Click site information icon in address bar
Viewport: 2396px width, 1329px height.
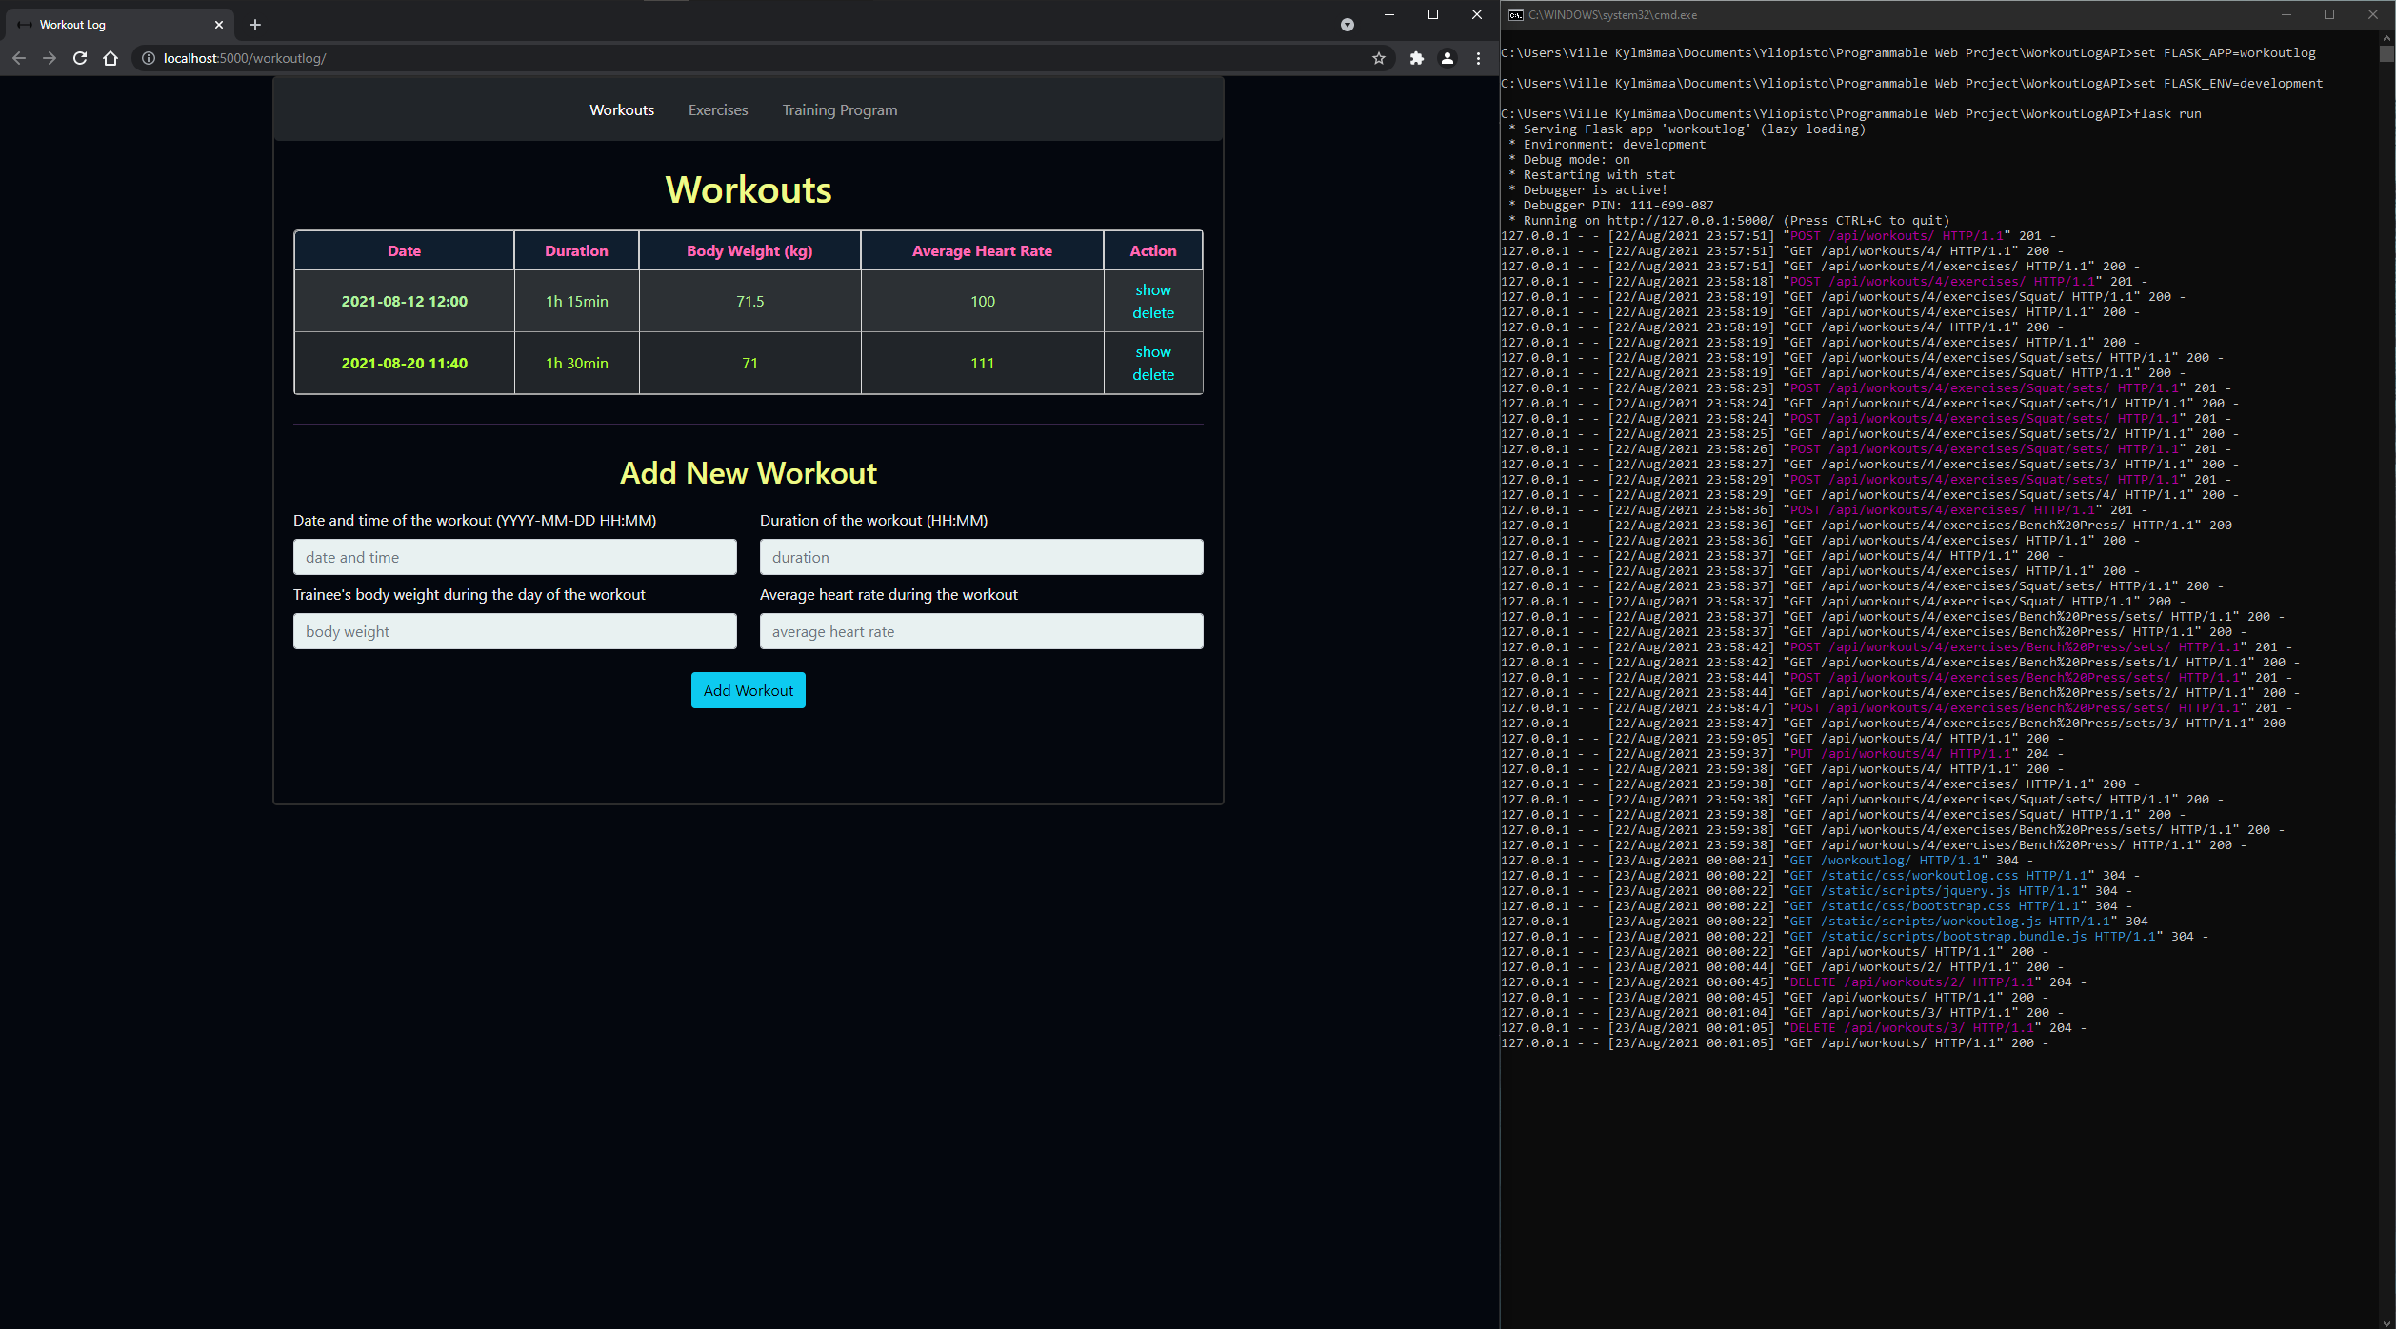pos(149,58)
